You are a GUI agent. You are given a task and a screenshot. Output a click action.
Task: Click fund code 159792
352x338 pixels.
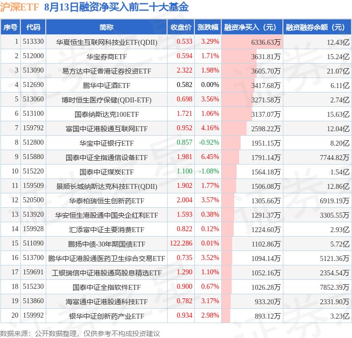point(33,128)
